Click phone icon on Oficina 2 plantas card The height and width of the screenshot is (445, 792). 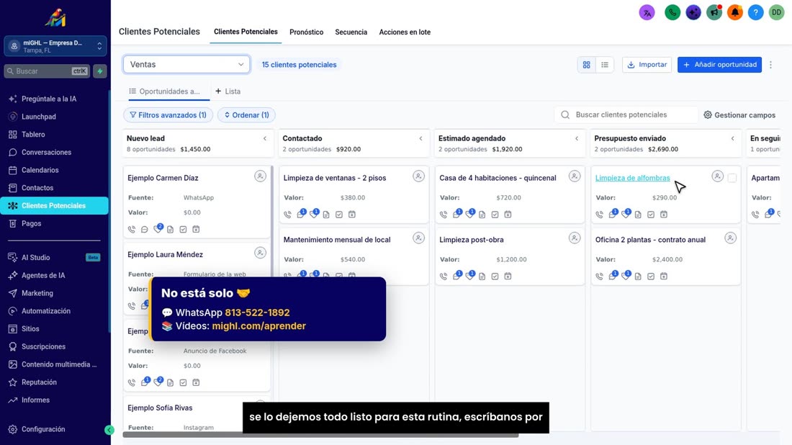coord(599,277)
